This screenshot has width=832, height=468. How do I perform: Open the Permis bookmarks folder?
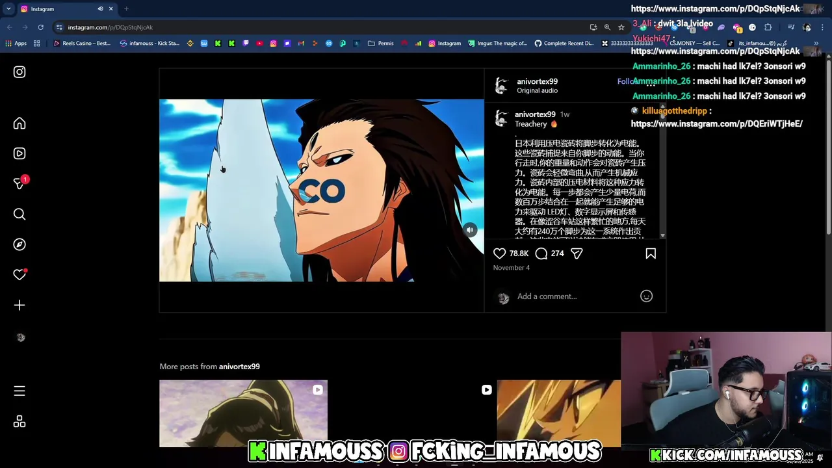pos(380,44)
